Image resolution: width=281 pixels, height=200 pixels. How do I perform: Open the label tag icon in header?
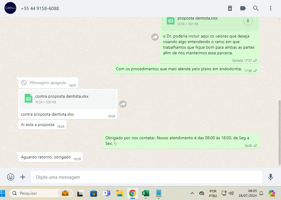click(x=243, y=8)
